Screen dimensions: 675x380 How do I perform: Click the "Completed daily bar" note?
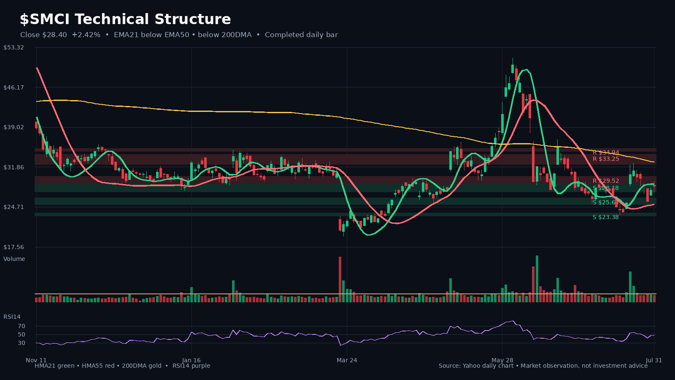(x=301, y=35)
